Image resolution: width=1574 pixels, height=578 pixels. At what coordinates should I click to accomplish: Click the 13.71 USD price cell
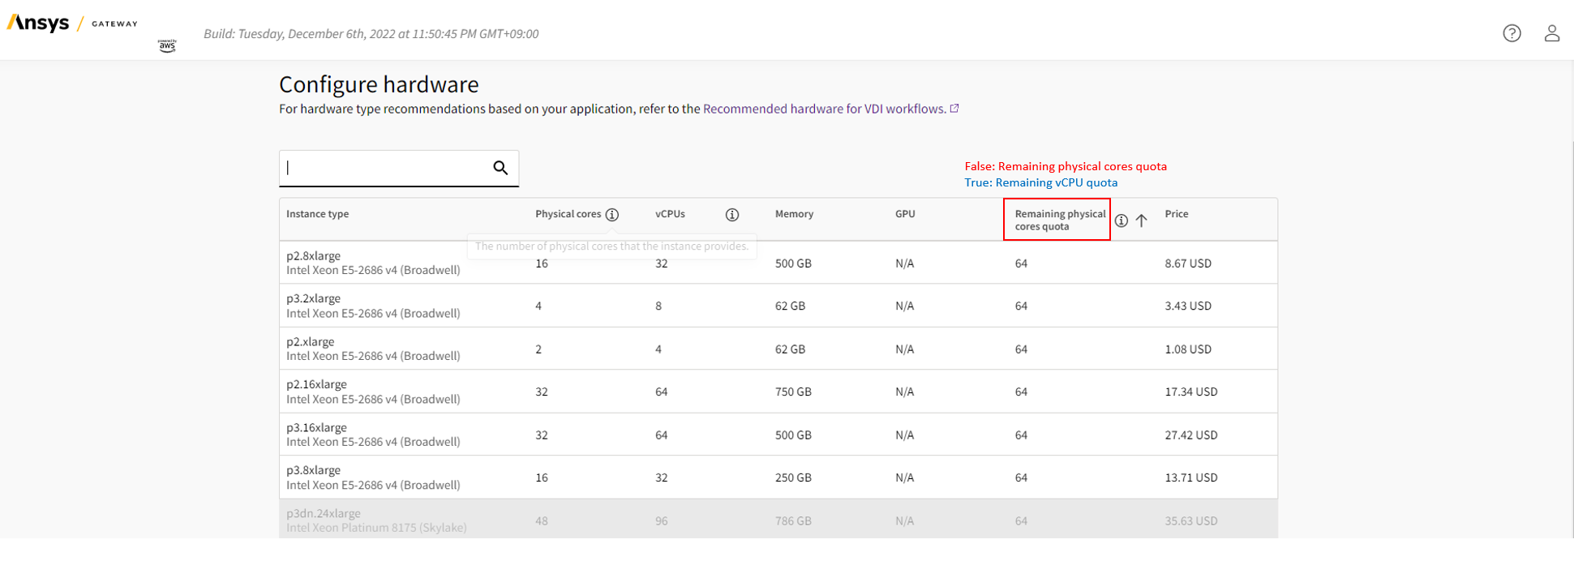(x=1191, y=477)
